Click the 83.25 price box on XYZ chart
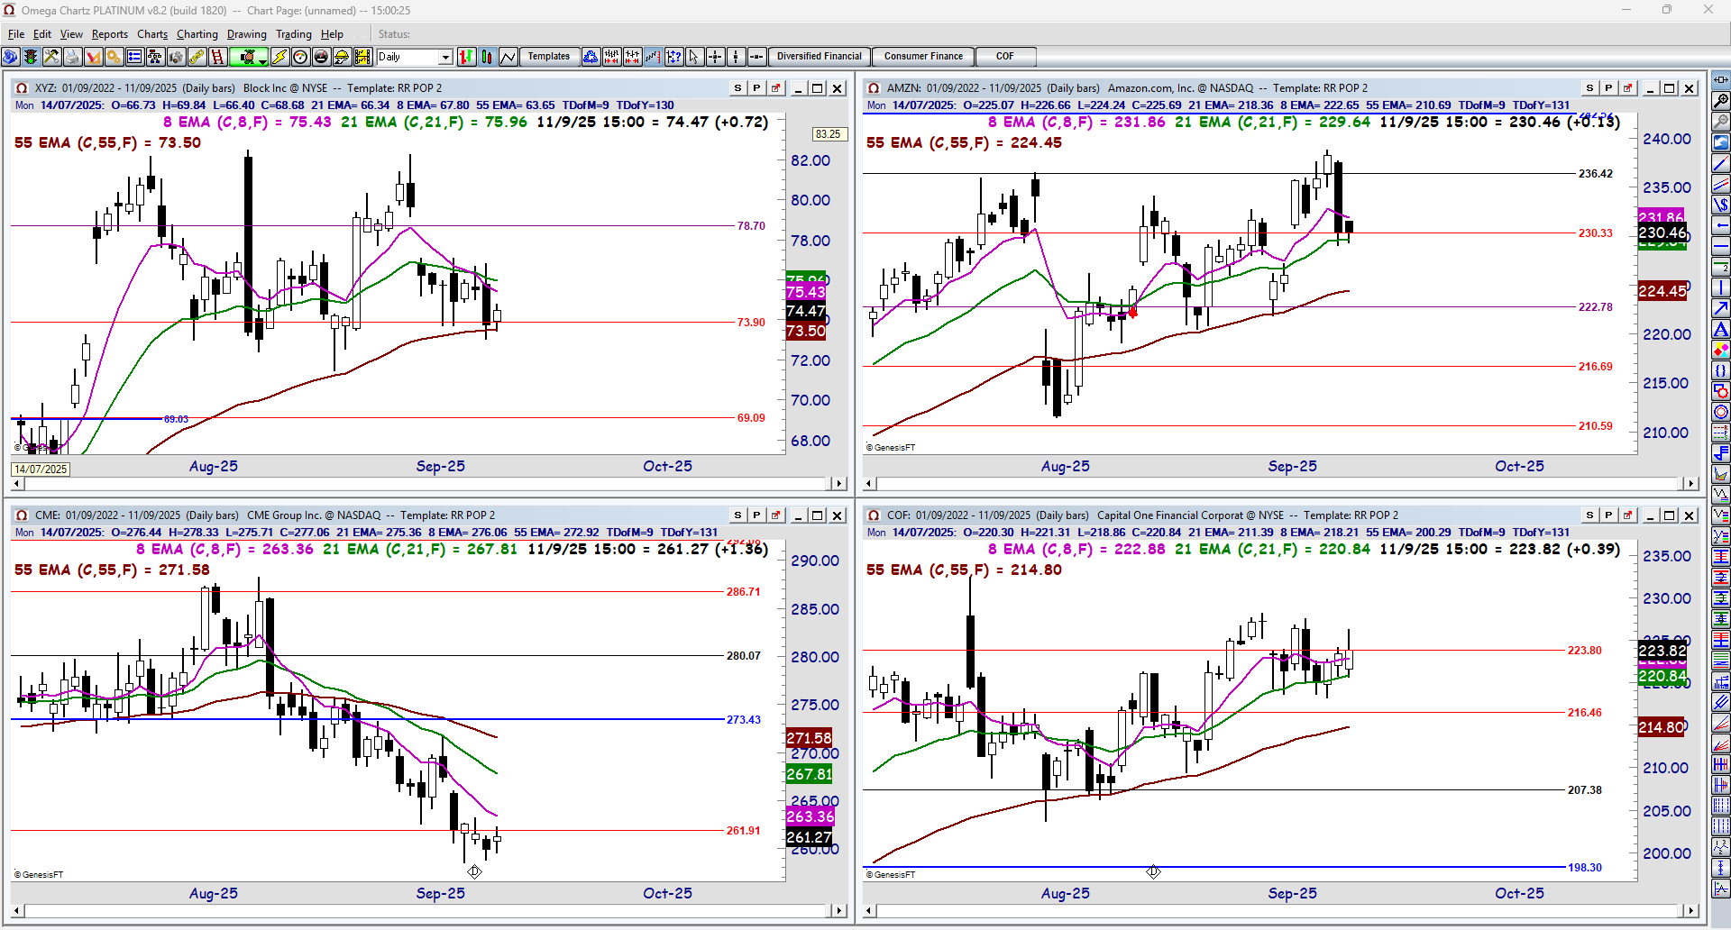The image size is (1731, 930). (828, 134)
